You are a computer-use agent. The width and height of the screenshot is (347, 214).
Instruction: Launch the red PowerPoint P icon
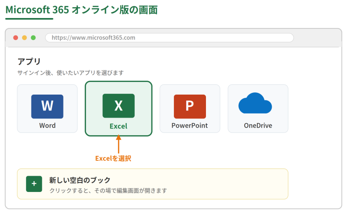190,106
